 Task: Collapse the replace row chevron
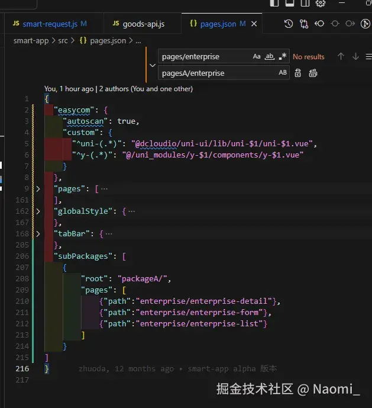point(153,65)
